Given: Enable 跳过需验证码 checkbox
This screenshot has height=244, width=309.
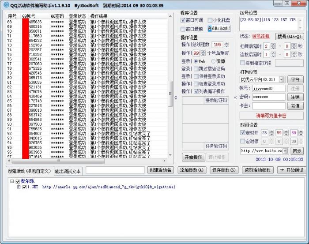Looking at the screenshot, I should (196, 69).
